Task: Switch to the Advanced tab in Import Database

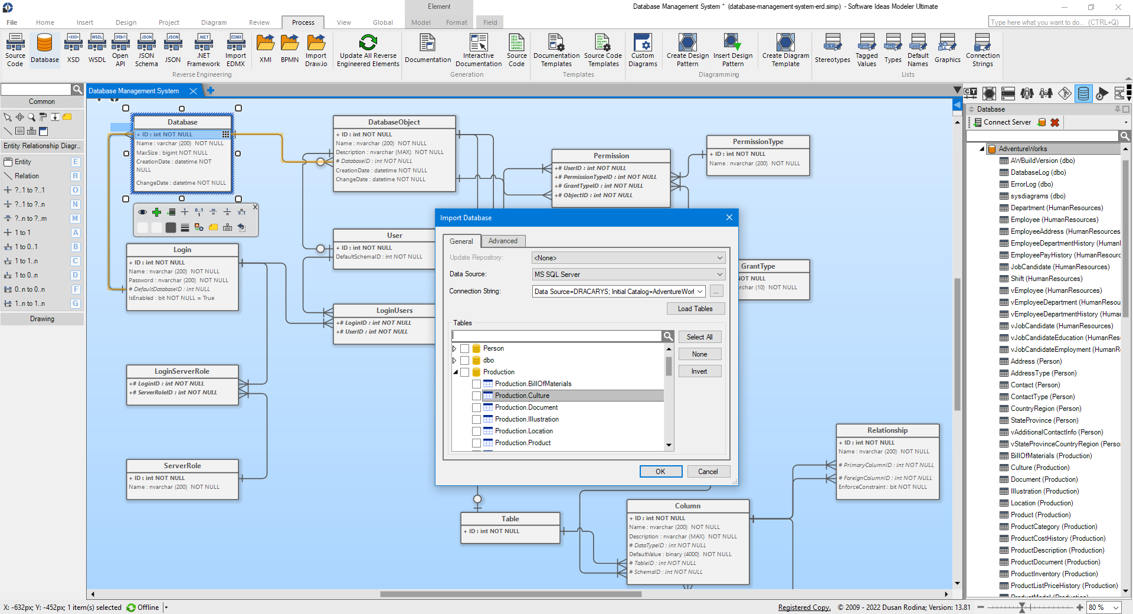Action: click(503, 241)
